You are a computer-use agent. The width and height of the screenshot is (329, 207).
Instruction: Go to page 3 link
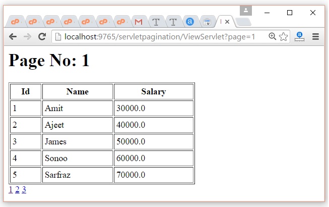(x=24, y=190)
